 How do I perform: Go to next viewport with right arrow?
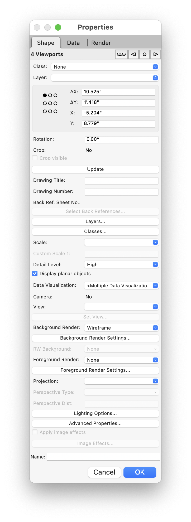tap(155, 54)
